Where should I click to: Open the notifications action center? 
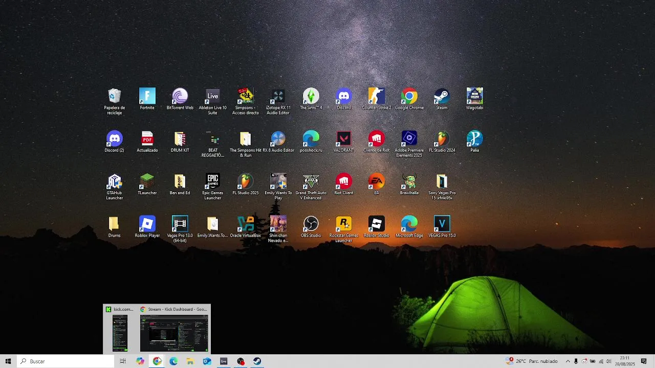[644, 361]
